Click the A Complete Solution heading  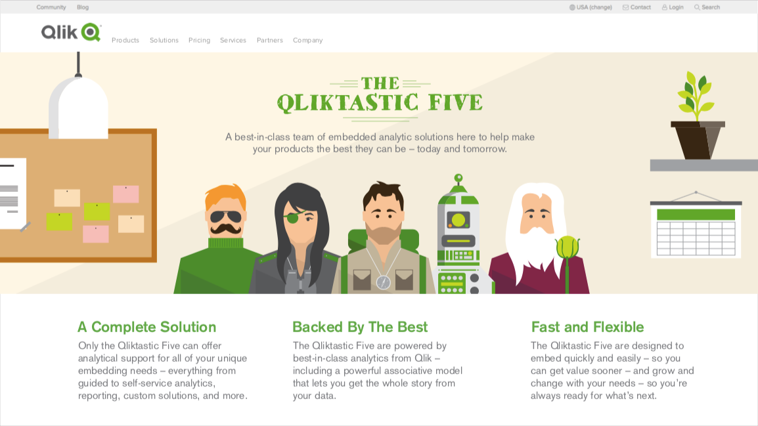point(147,327)
